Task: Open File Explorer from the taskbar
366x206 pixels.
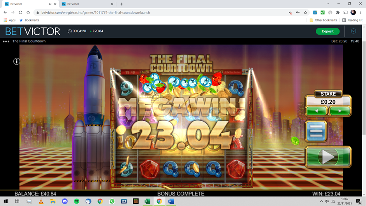Action: click(53, 201)
